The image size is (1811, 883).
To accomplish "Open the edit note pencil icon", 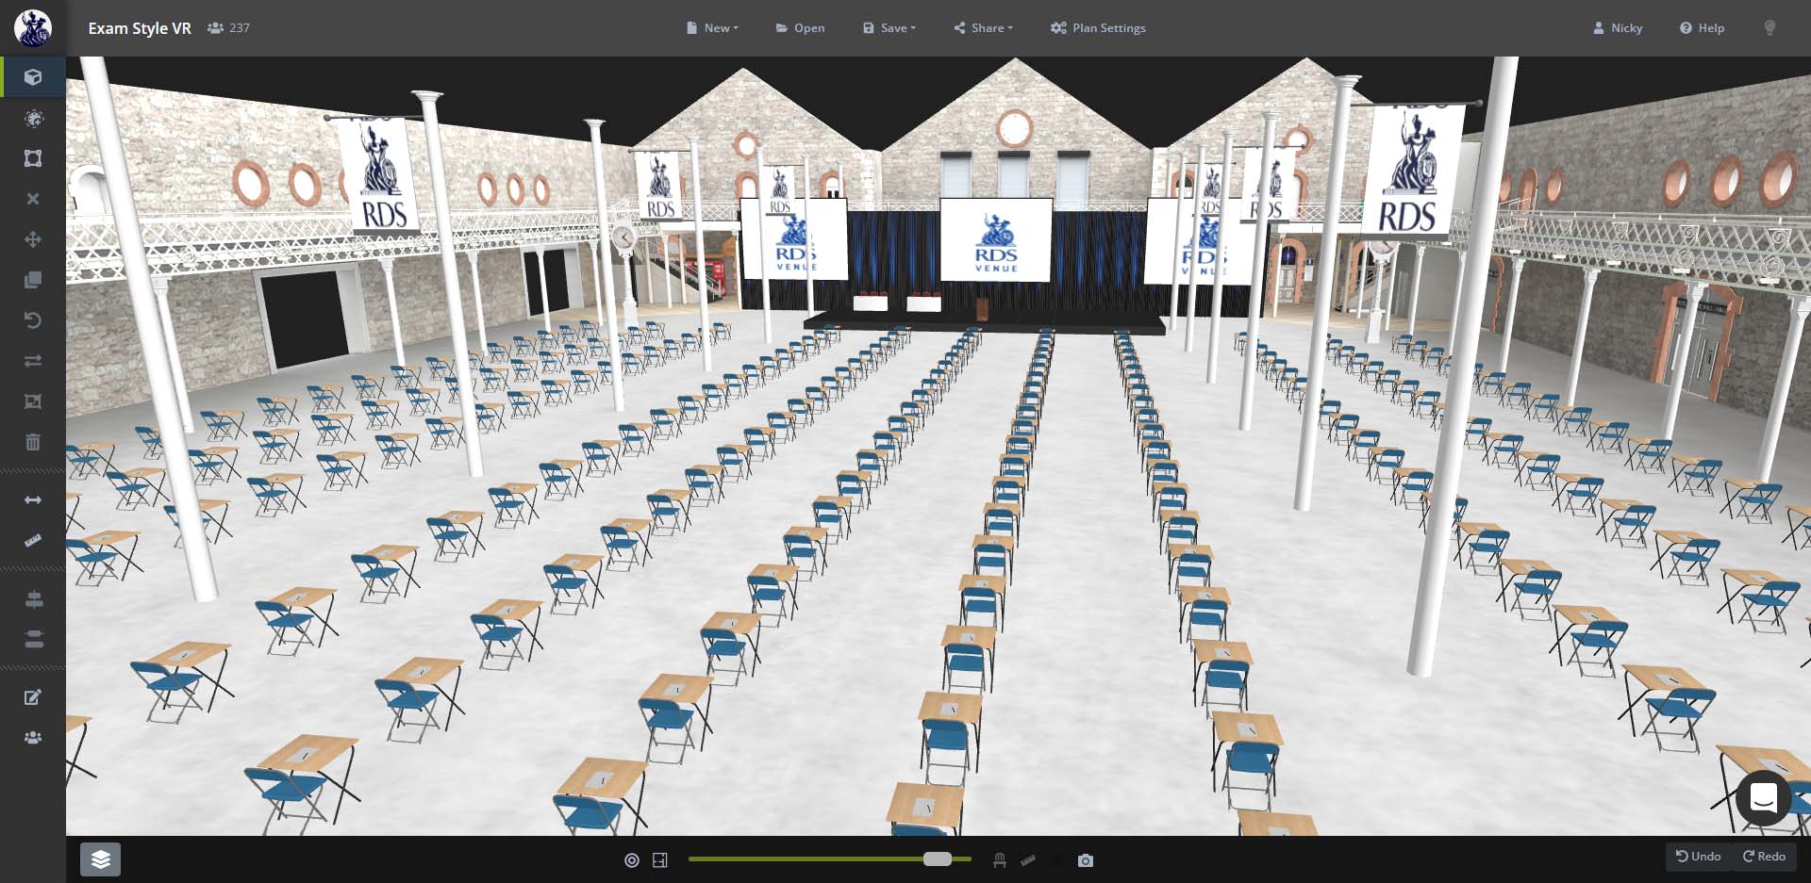I will 33,697.
